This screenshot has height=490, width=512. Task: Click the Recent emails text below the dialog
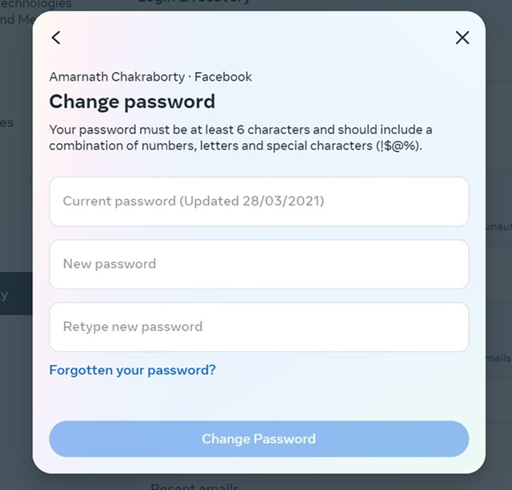tap(194, 484)
